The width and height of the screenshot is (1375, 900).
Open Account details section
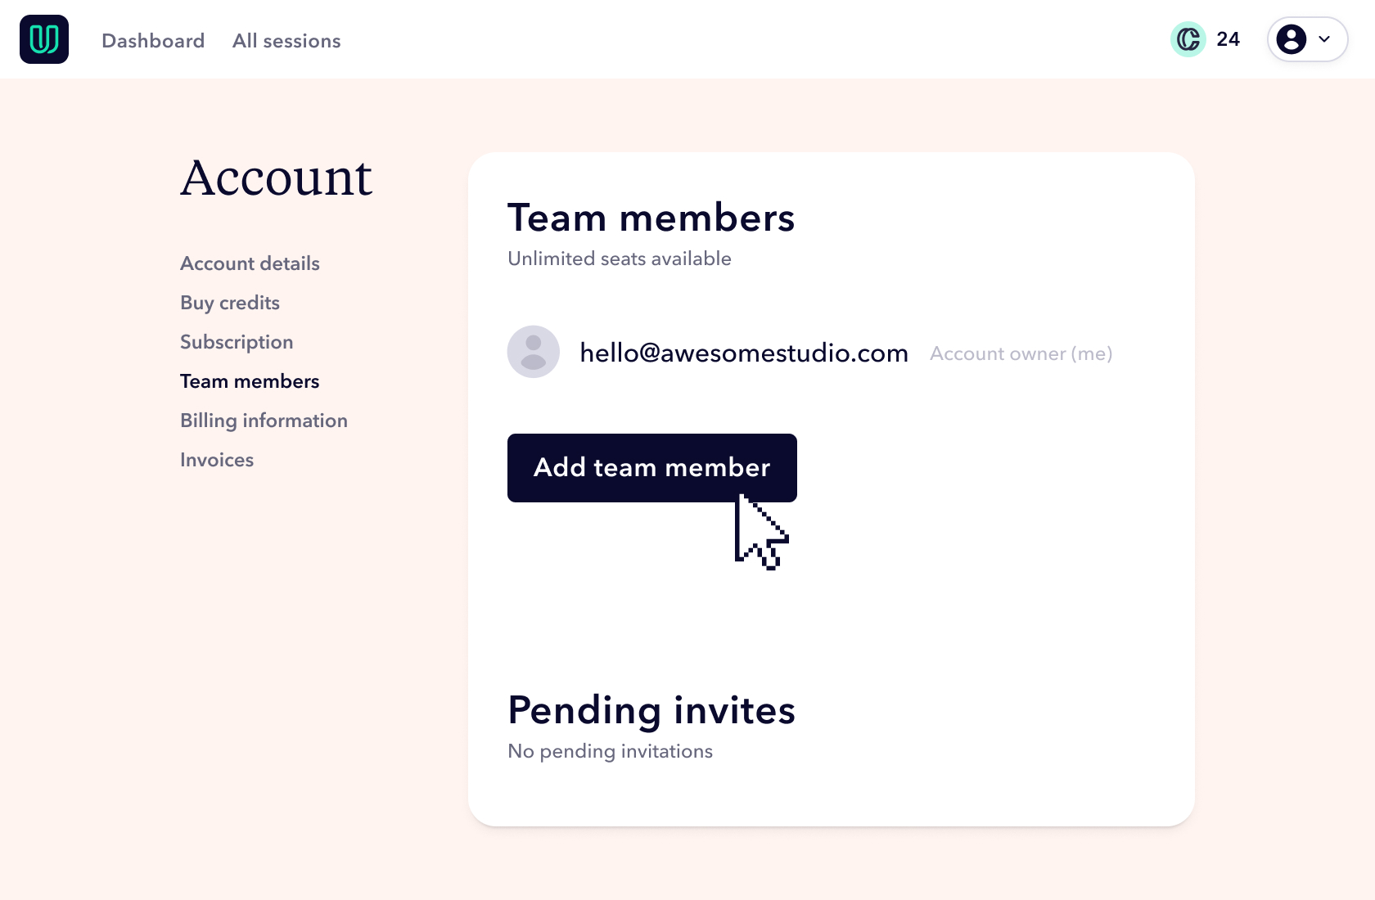tap(250, 263)
